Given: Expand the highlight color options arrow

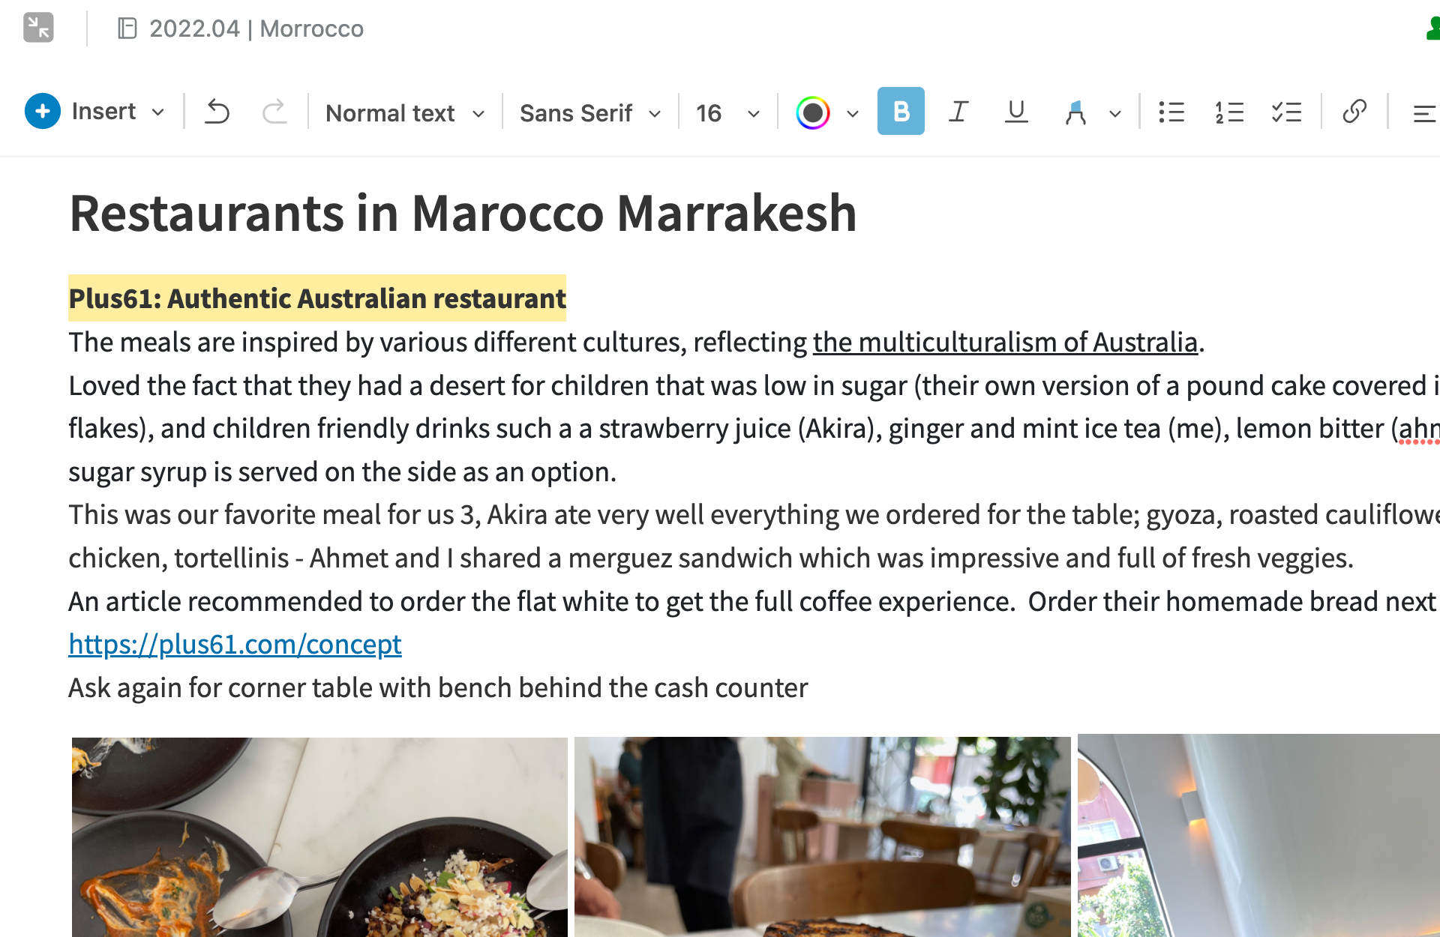Looking at the screenshot, I should point(1115,114).
